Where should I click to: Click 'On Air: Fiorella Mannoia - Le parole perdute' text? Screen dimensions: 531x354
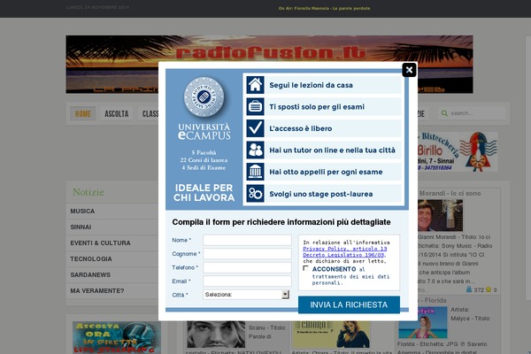point(324,8)
